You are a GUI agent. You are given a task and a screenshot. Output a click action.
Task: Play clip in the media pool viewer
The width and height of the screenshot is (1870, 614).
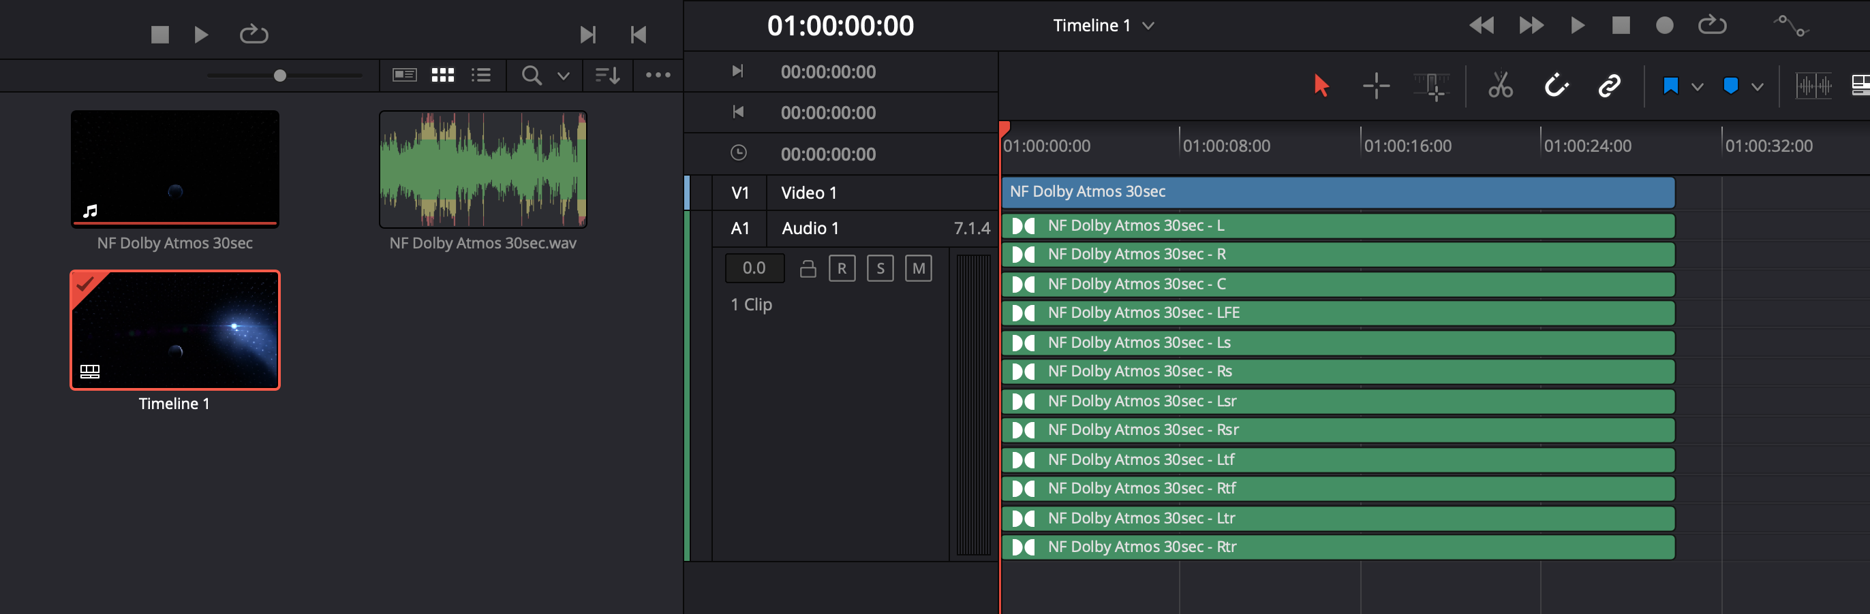click(x=201, y=34)
